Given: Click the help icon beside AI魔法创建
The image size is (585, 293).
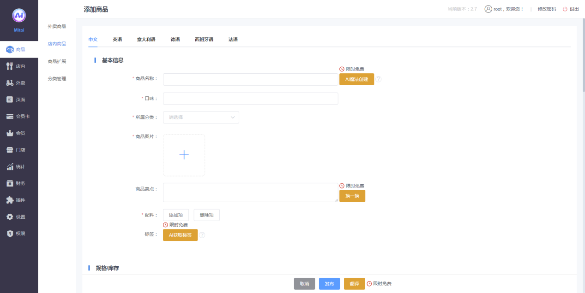Looking at the screenshot, I should pyautogui.click(x=379, y=79).
